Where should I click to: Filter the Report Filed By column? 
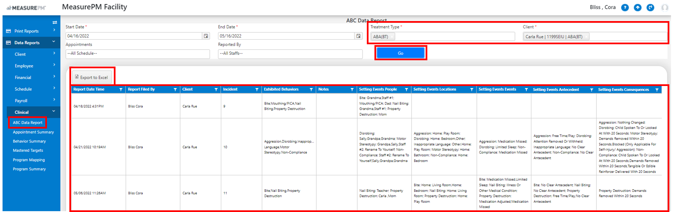click(x=175, y=90)
